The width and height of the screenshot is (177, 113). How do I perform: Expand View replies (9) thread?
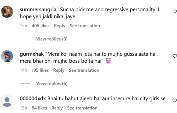click(52, 39)
